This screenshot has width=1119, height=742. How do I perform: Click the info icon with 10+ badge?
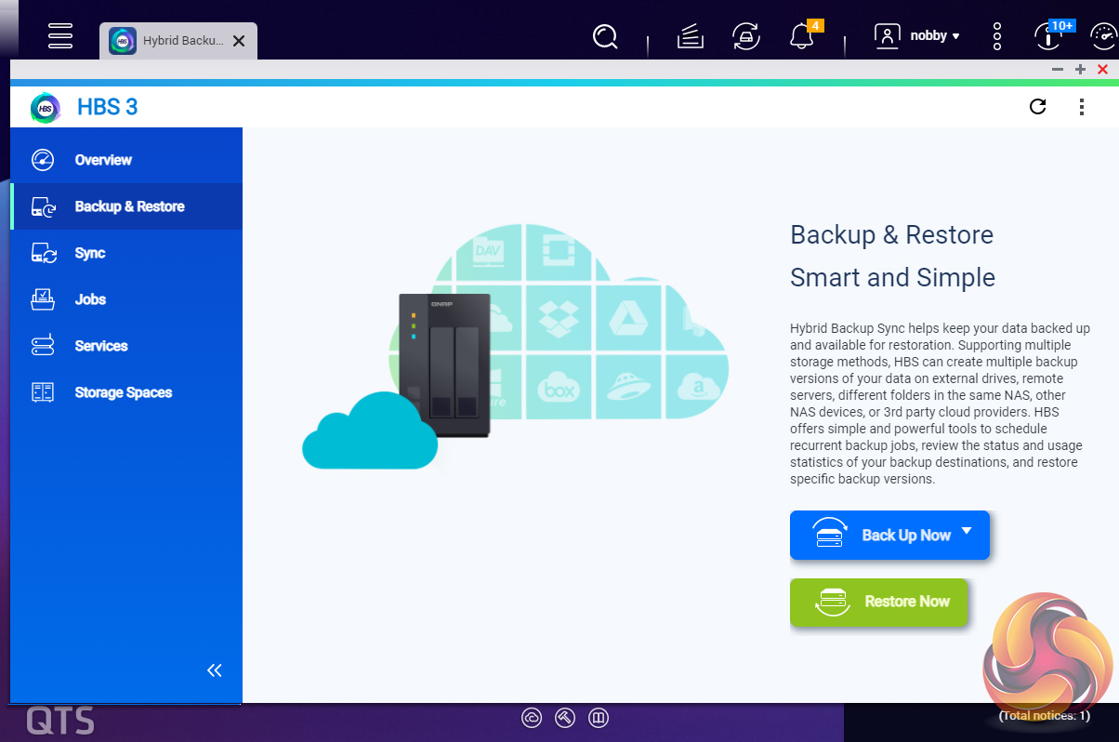(x=1047, y=36)
